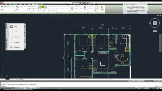This screenshot has width=162, height=91.
Task: Click Don't show me this again link
Action: pos(132,13)
